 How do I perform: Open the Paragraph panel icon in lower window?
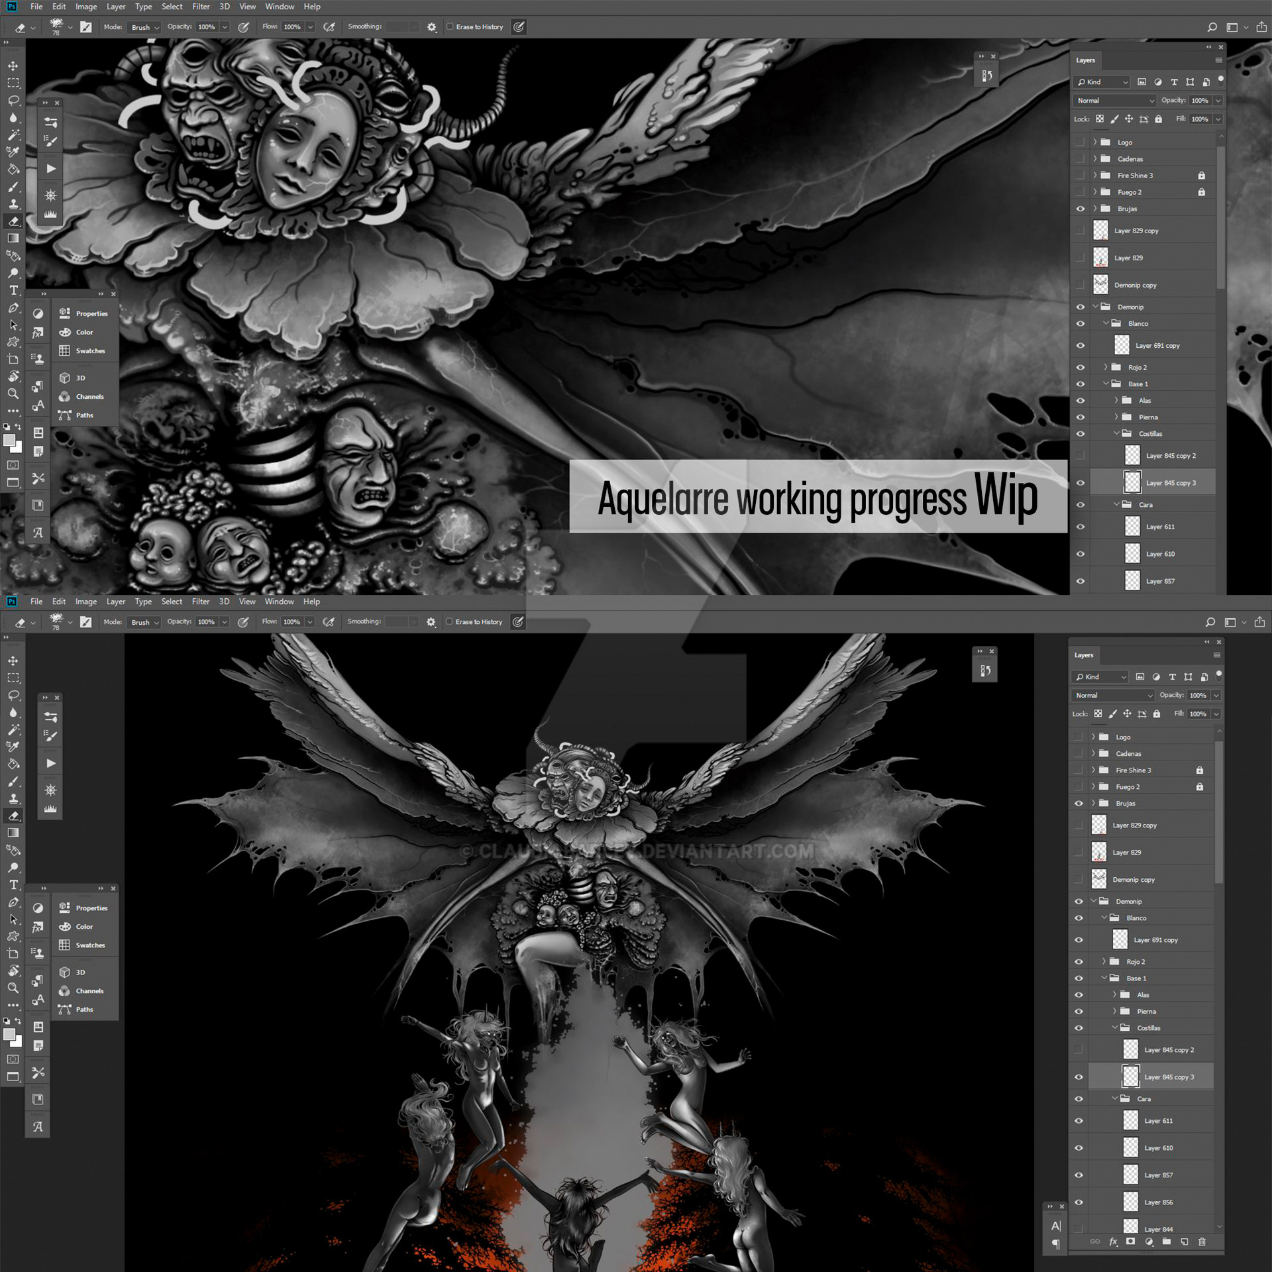(1056, 1244)
